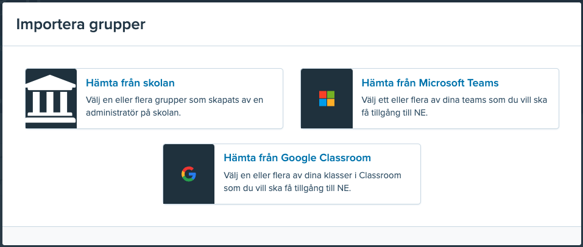Viewport: 583px width, 247px height.
Task: Select the 'klasser i Classroom' description text
Action: pyautogui.click(x=313, y=182)
